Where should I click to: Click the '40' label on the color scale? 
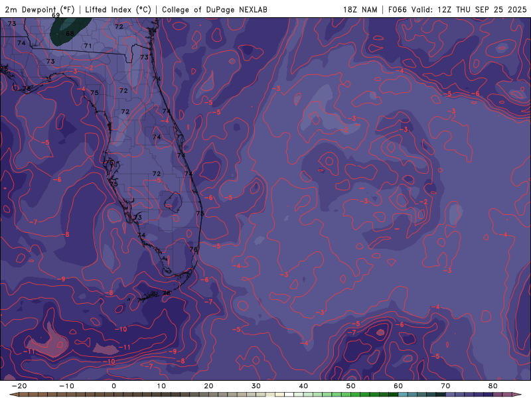click(x=303, y=386)
